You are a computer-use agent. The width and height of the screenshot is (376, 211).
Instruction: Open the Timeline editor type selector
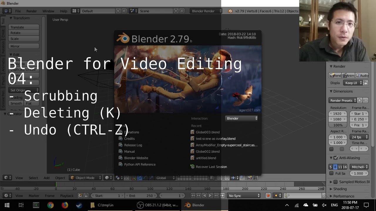[x=7, y=195]
